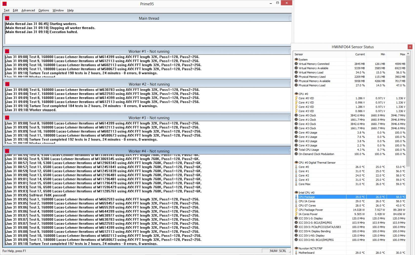The width and height of the screenshot is (415, 255).
Task: Click the Main thread window icon
Action: coord(7,18)
